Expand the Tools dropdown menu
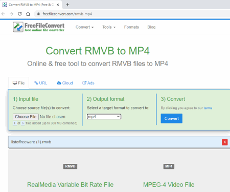This screenshot has height=192, width=230. click(x=109, y=27)
